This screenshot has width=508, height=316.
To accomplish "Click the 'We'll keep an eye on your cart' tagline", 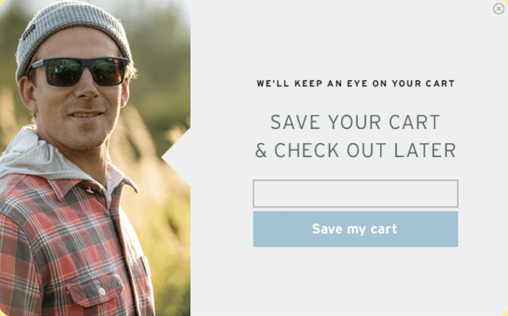I will click(x=356, y=83).
